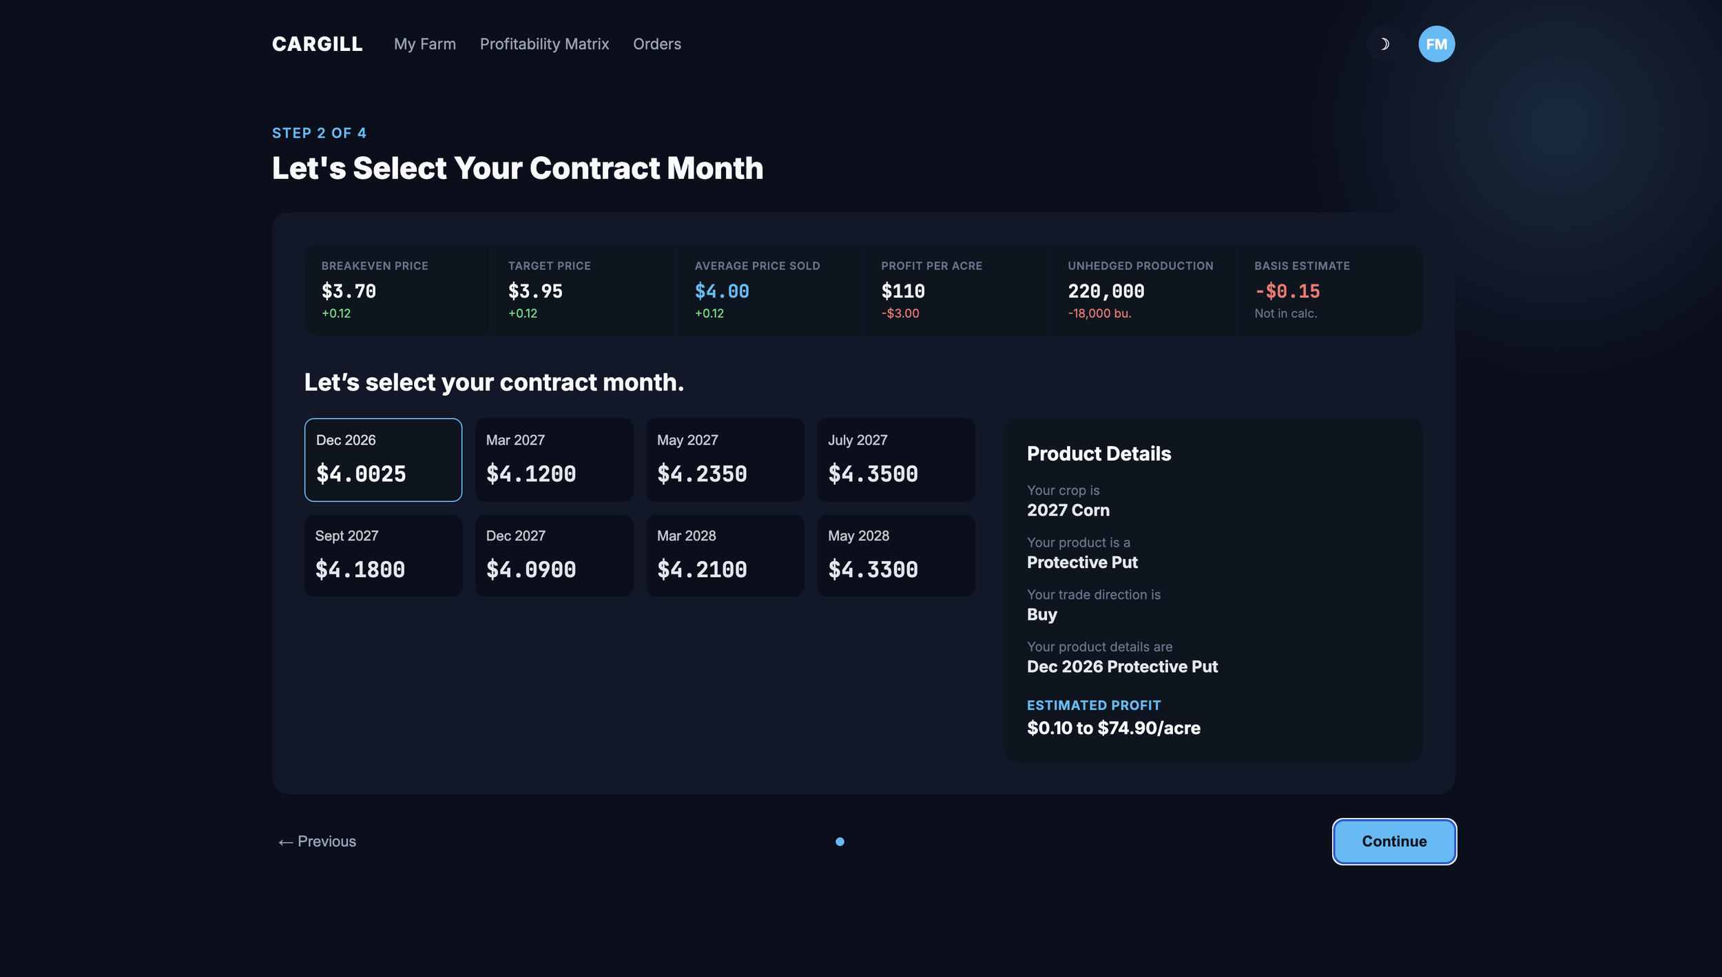Choose the Mar 2027 contract at $4.1200
The image size is (1722, 977).
click(554, 460)
